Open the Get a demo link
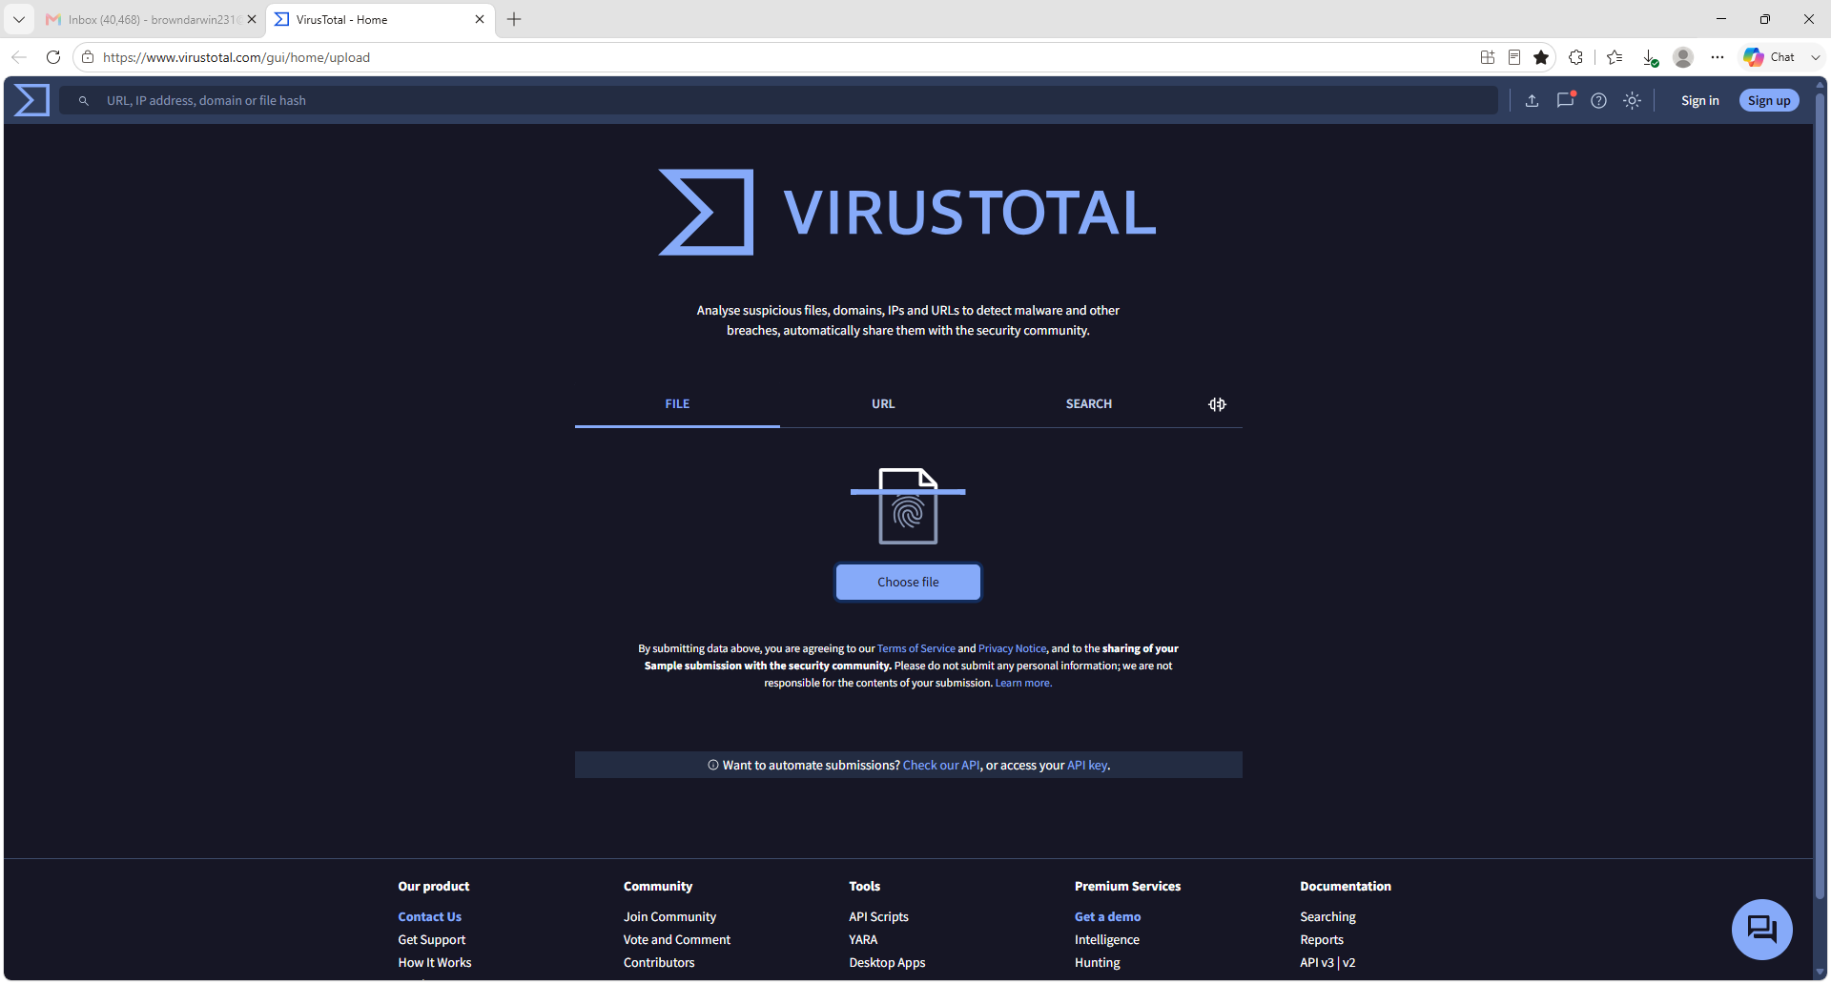This screenshot has width=1831, height=984. pos(1107,916)
